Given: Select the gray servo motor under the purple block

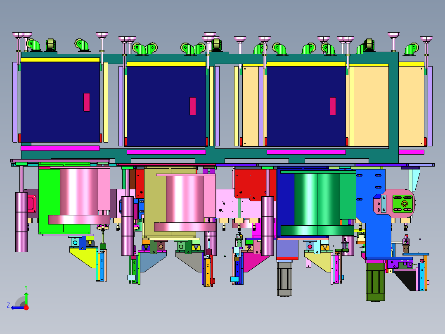Looking at the screenshot, I should tap(284, 279).
